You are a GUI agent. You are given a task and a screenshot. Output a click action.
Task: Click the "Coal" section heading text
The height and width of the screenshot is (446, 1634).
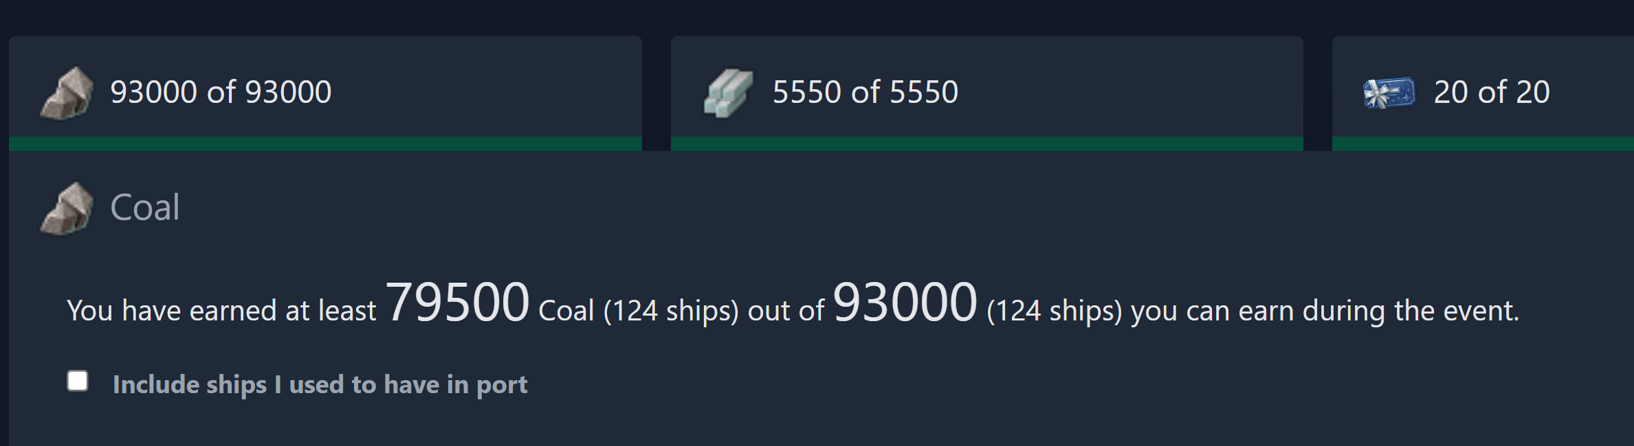coord(145,207)
